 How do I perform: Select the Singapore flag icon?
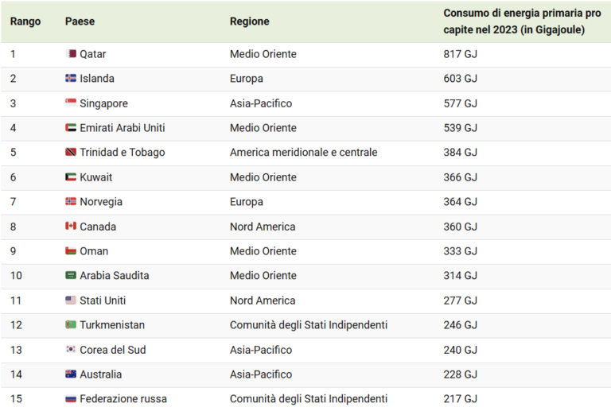[71, 103]
